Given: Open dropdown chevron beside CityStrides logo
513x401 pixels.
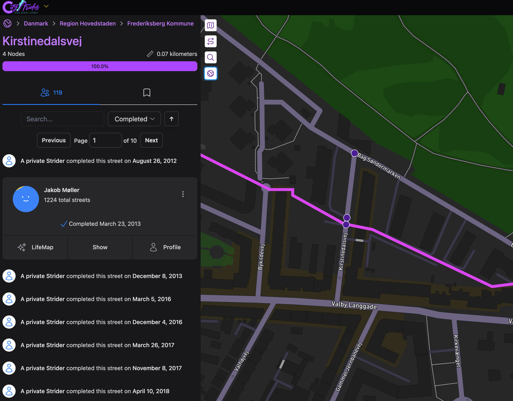Looking at the screenshot, I should tap(46, 6).
